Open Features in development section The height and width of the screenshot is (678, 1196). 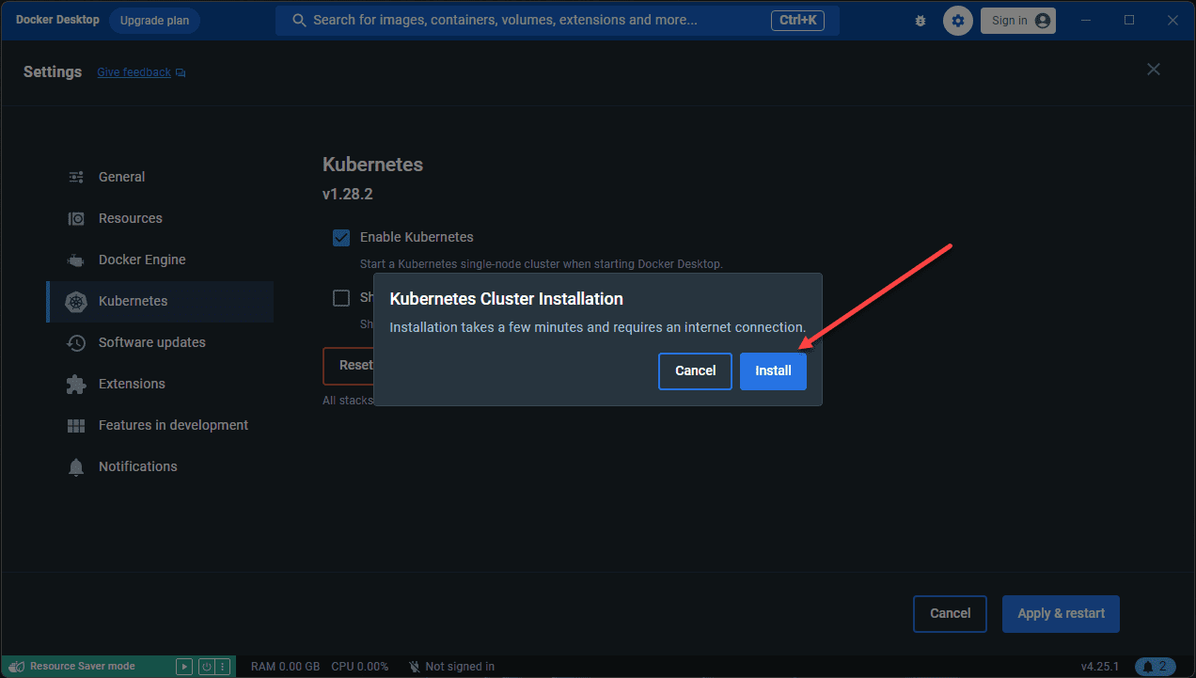(x=160, y=425)
